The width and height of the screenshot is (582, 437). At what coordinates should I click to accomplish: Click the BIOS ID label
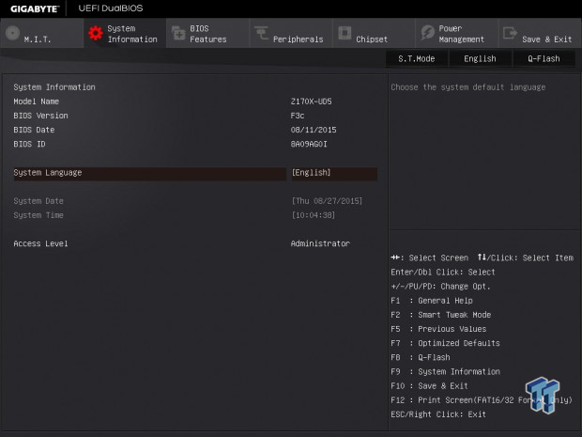click(x=29, y=144)
